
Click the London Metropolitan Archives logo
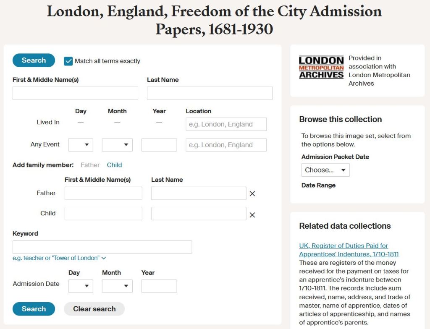click(x=321, y=68)
